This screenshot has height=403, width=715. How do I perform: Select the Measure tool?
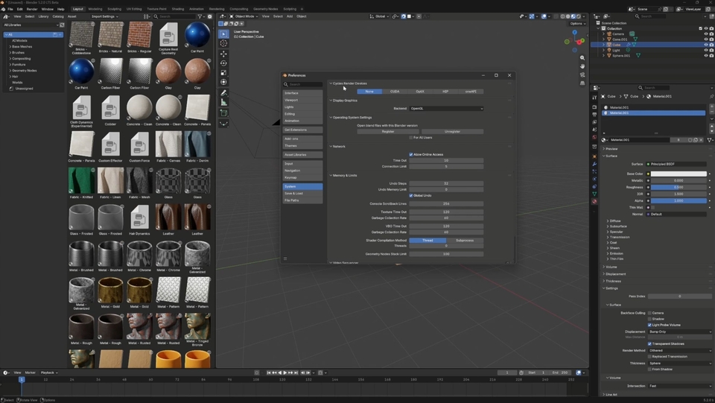point(223,103)
